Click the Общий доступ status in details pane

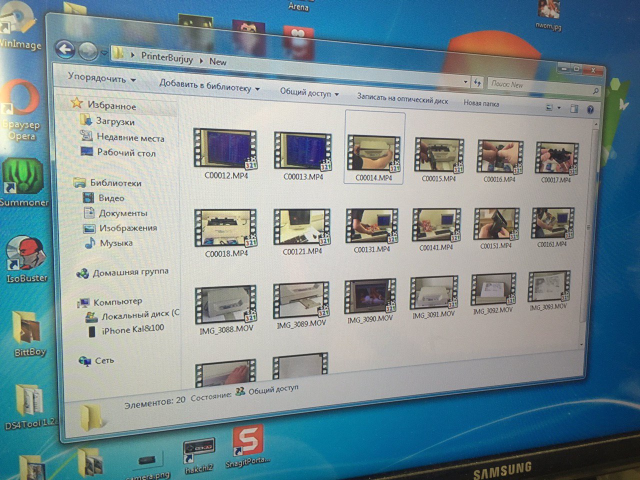click(x=267, y=390)
